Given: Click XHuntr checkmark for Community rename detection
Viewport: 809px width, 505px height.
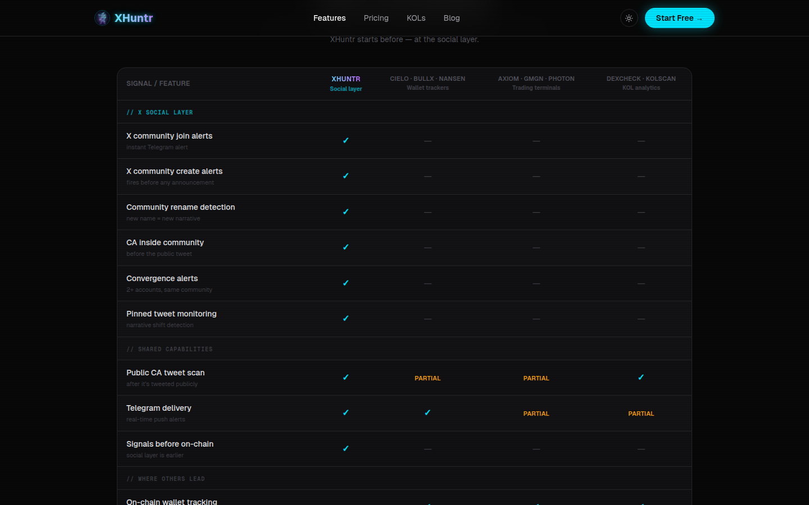Looking at the screenshot, I should [x=346, y=212].
